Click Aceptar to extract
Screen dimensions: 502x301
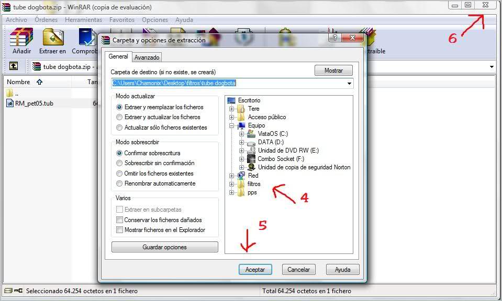(255, 269)
